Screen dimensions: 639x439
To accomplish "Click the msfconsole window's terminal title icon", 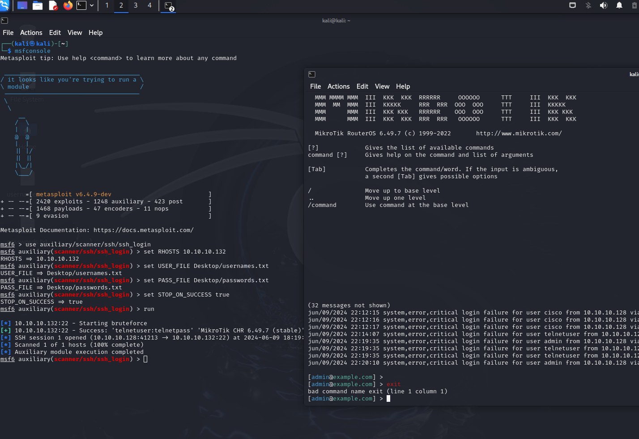I will [4, 21].
